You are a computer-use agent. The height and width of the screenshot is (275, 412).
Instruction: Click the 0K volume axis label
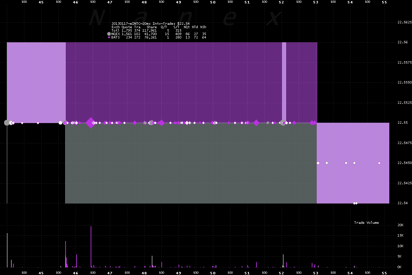(400, 267)
